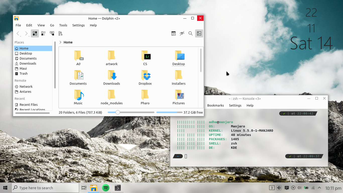Go back using the Dolphin back arrow
343x193 pixels.
pos(18,33)
